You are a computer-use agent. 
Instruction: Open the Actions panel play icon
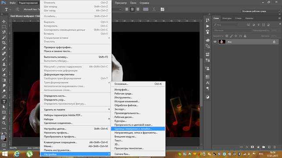pos(207,26)
